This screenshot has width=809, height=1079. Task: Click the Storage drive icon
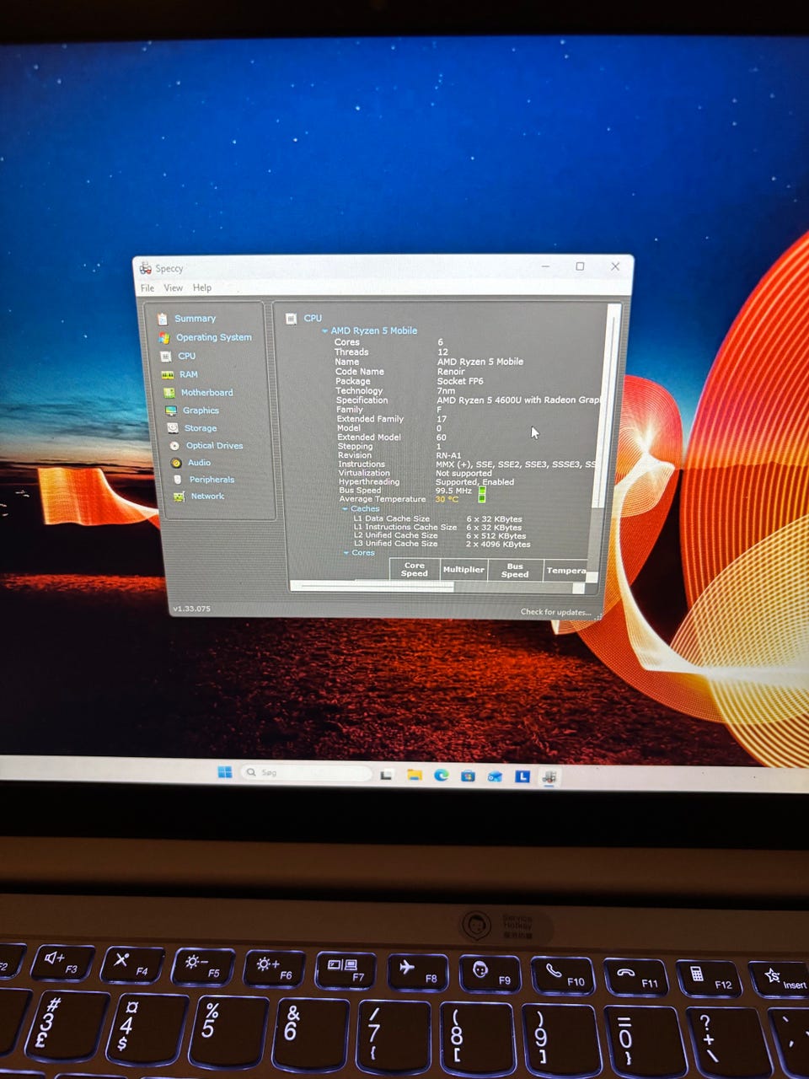coord(173,428)
